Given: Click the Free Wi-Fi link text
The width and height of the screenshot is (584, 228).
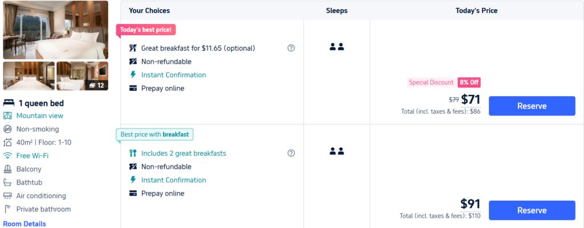Looking at the screenshot, I should coord(33,155).
